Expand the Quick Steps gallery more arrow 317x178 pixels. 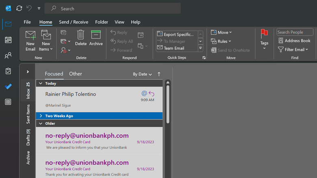[200, 48]
